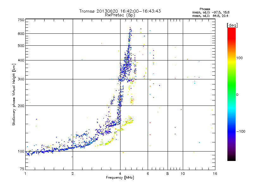Image resolution: width=253 pixels, height=189 pixels.
Task: Click the 'RwPretec (8p)' subtitle
Action: tap(120, 15)
